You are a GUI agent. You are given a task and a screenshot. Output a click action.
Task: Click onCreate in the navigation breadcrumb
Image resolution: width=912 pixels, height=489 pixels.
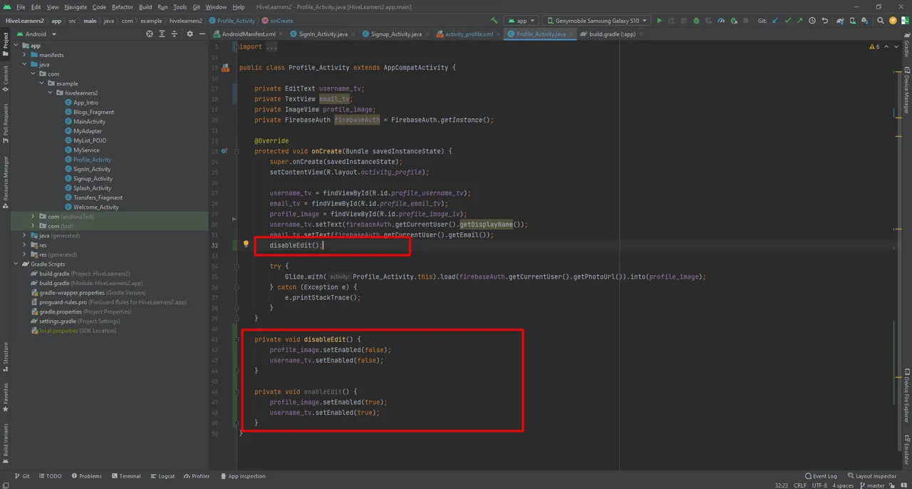click(x=278, y=21)
